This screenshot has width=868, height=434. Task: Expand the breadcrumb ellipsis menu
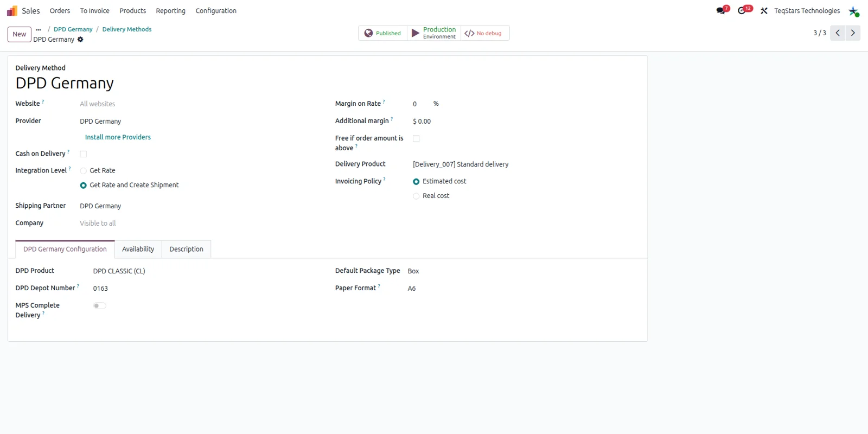coord(39,29)
